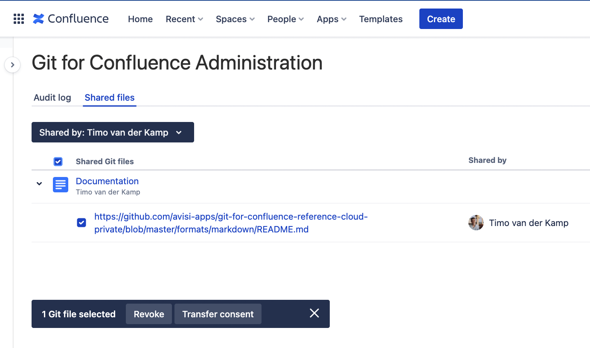Select the Shared files tab
Image resolution: width=590 pixels, height=348 pixels.
(x=110, y=98)
